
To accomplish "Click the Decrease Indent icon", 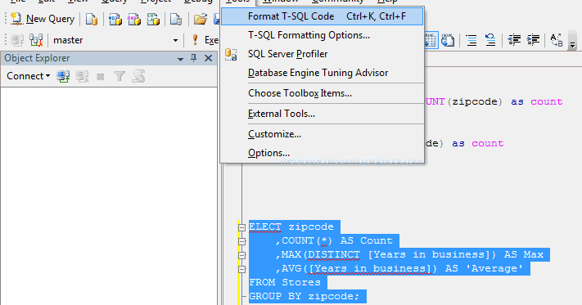I will pyautogui.click(x=514, y=40).
